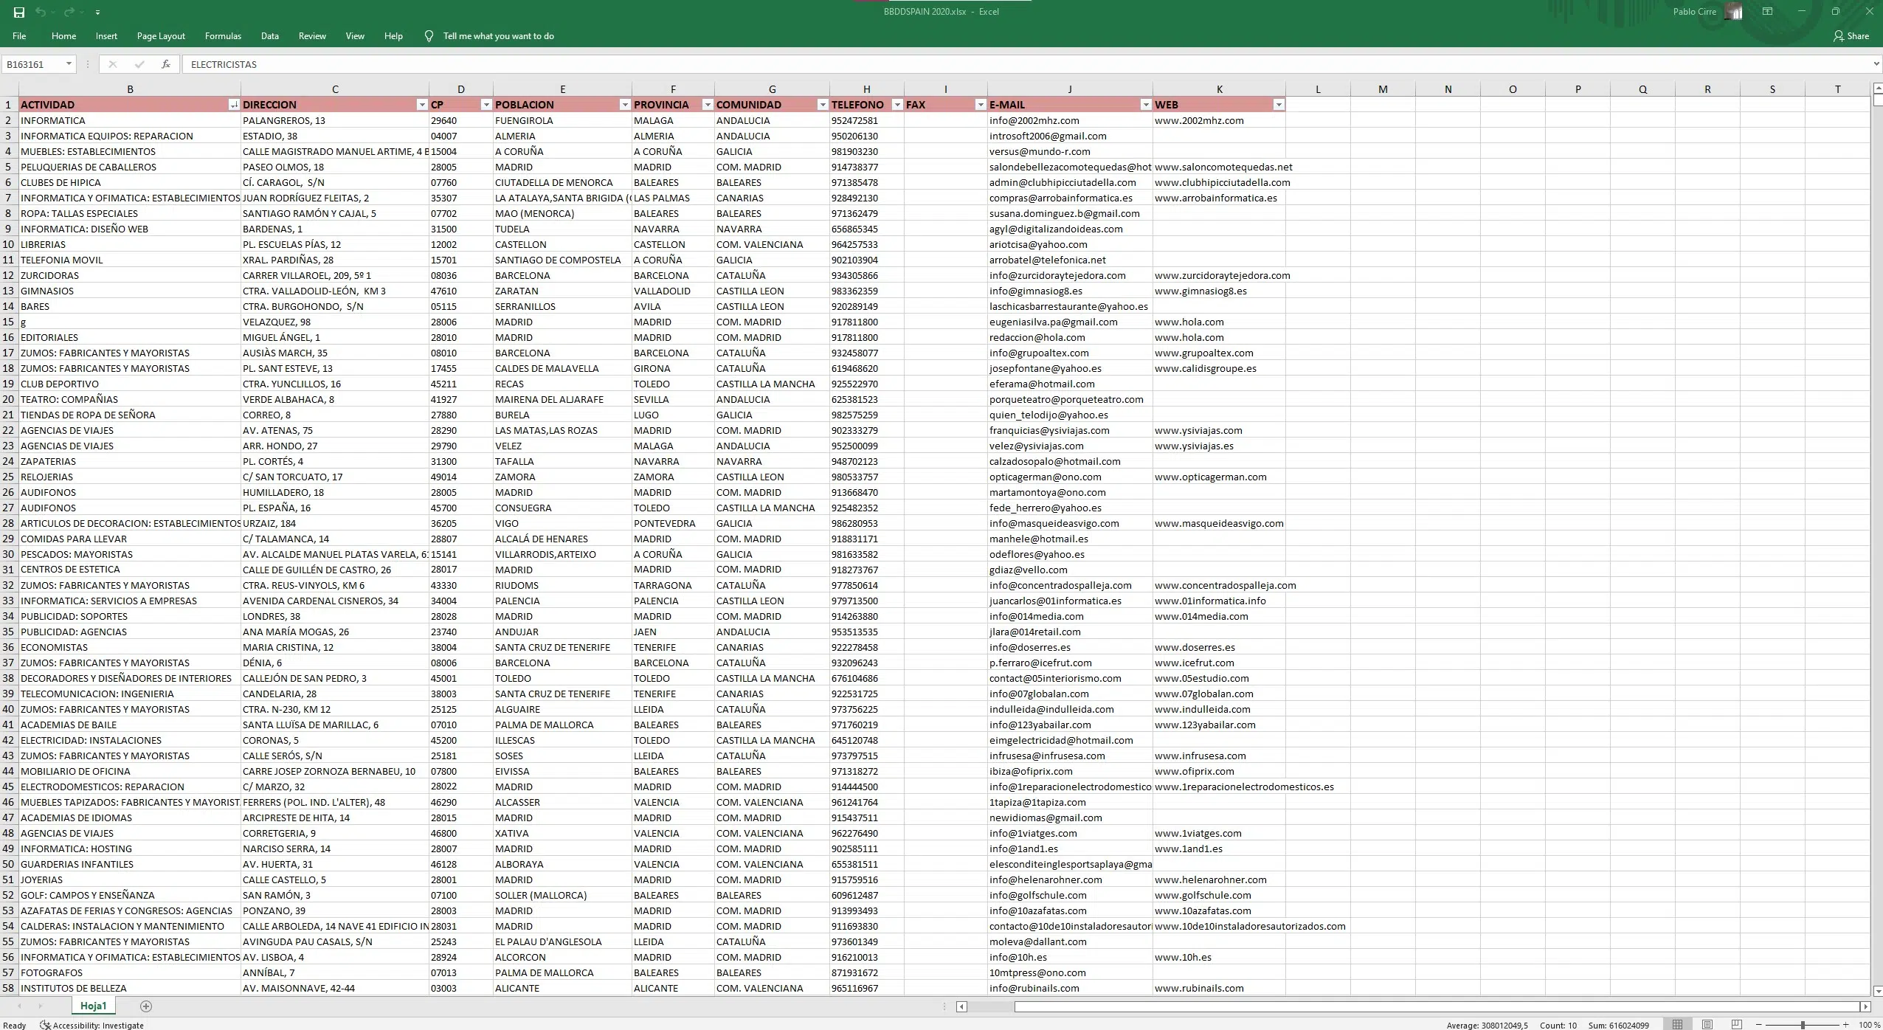Click the zoom in plus button
The image size is (1883, 1030).
coord(1845,1025)
